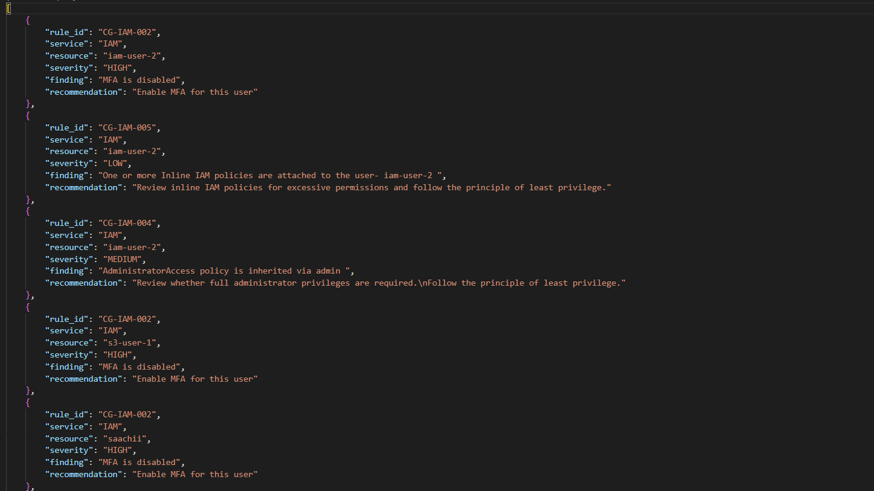874x491 pixels.
Task: Click the "s3-user-1" resource value
Action: click(129, 342)
